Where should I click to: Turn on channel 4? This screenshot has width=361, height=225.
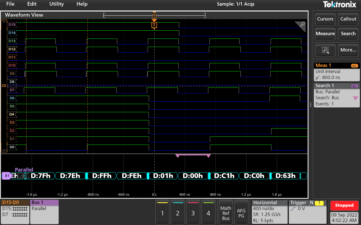(208, 213)
